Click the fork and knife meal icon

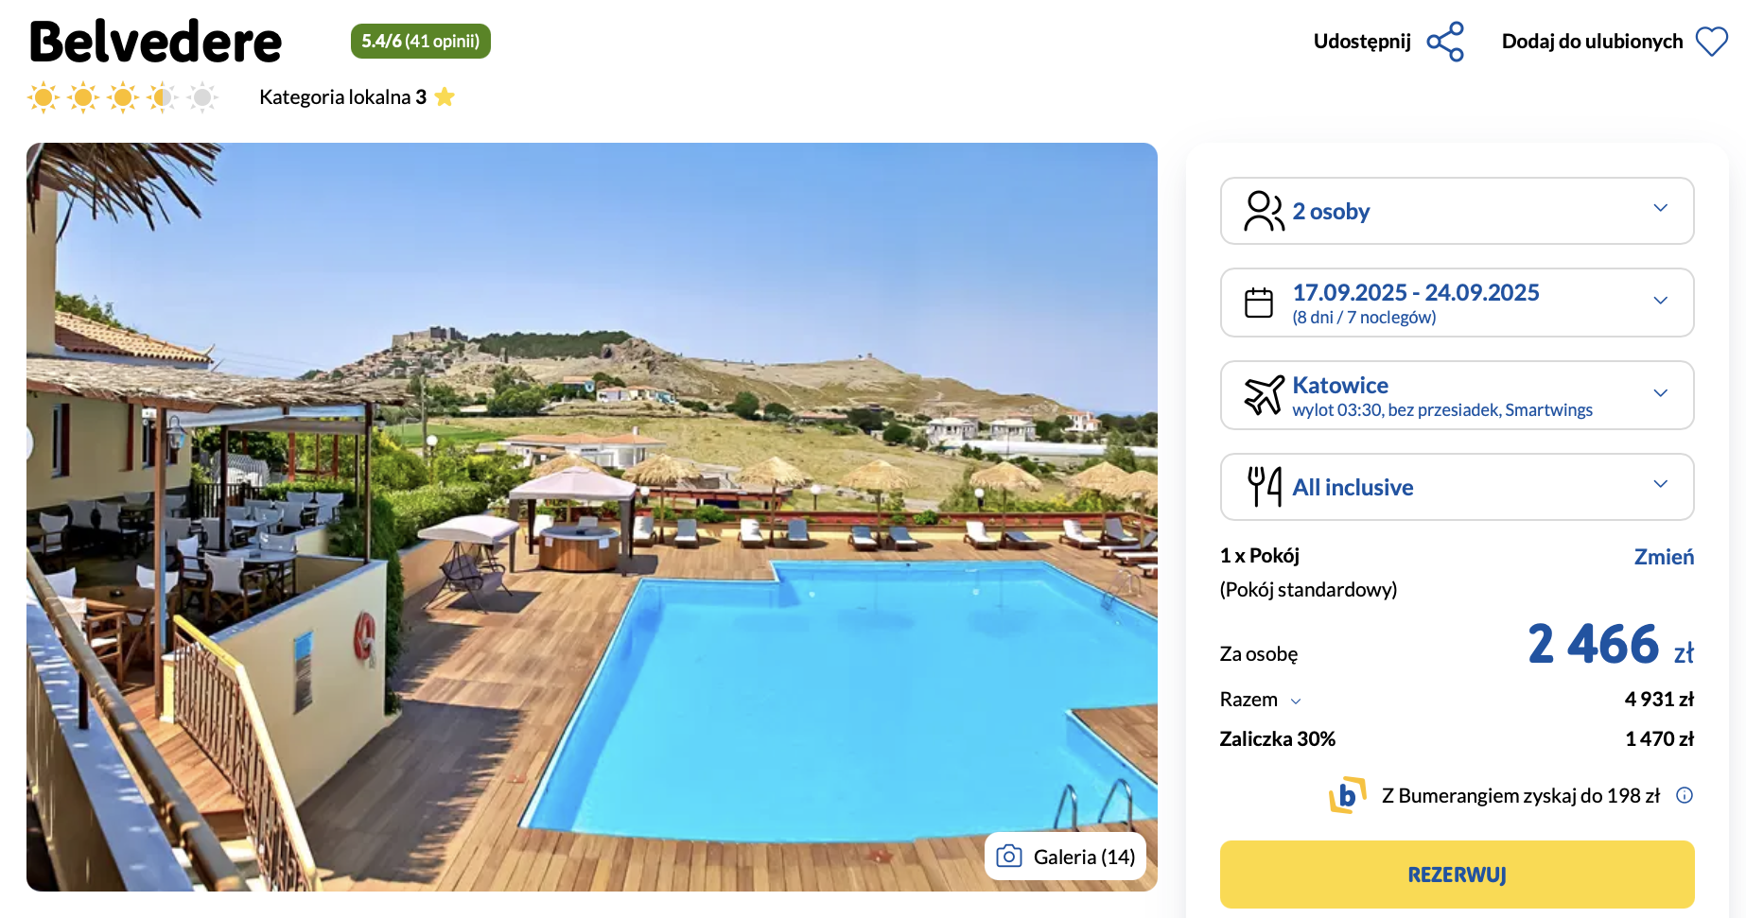pos(1264,487)
